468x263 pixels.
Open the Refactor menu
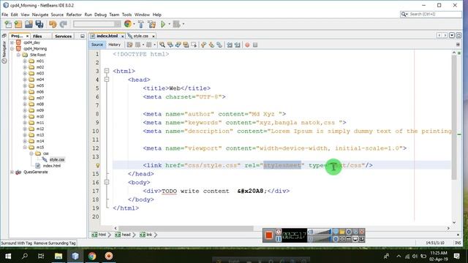point(74,15)
